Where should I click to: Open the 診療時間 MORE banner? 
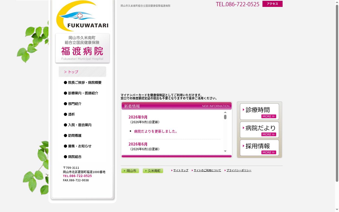pyautogui.click(x=260, y=112)
